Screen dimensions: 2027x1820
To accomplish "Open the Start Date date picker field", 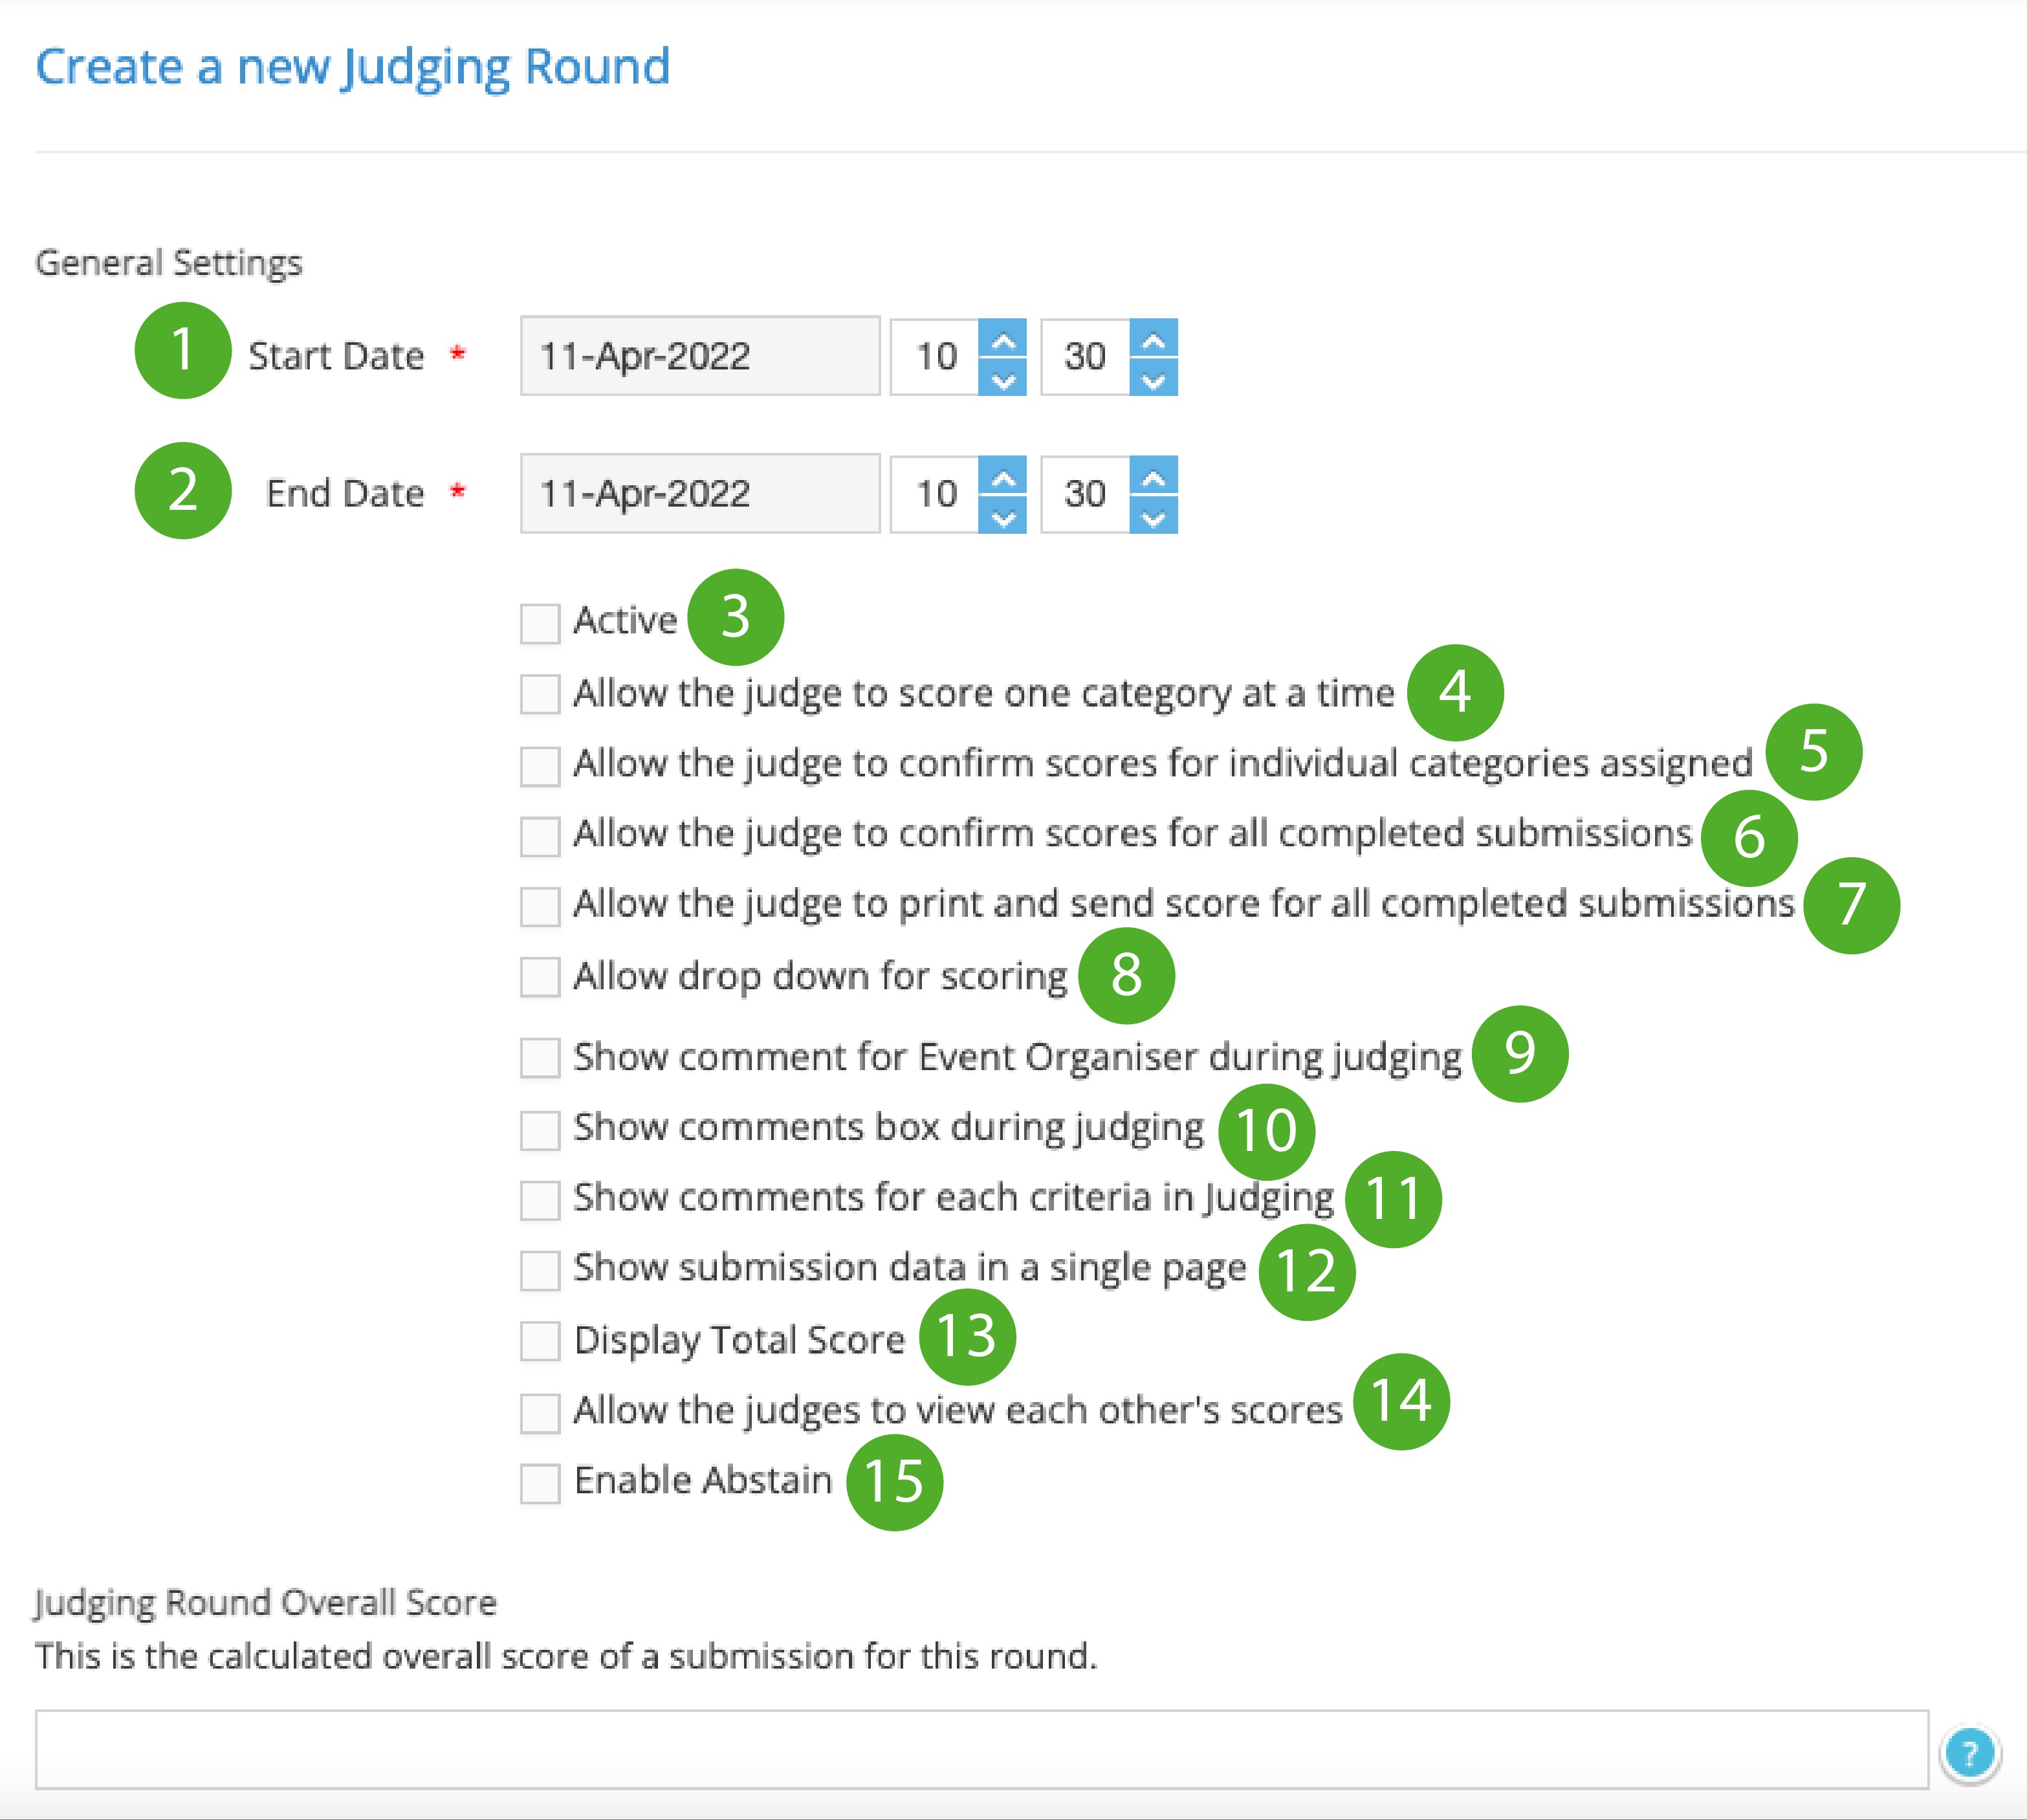I will [x=700, y=356].
